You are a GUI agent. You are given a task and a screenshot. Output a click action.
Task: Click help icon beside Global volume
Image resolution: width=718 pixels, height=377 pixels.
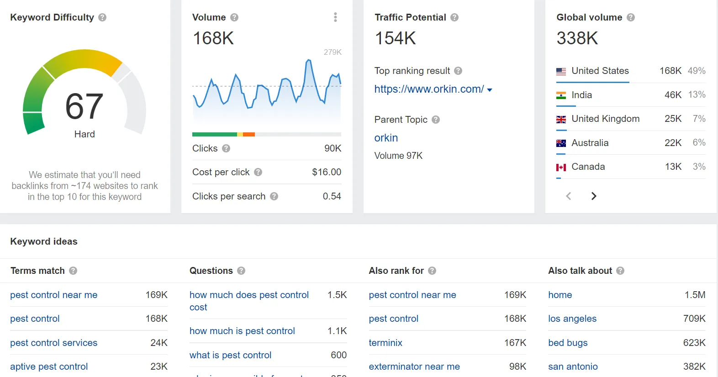(631, 17)
